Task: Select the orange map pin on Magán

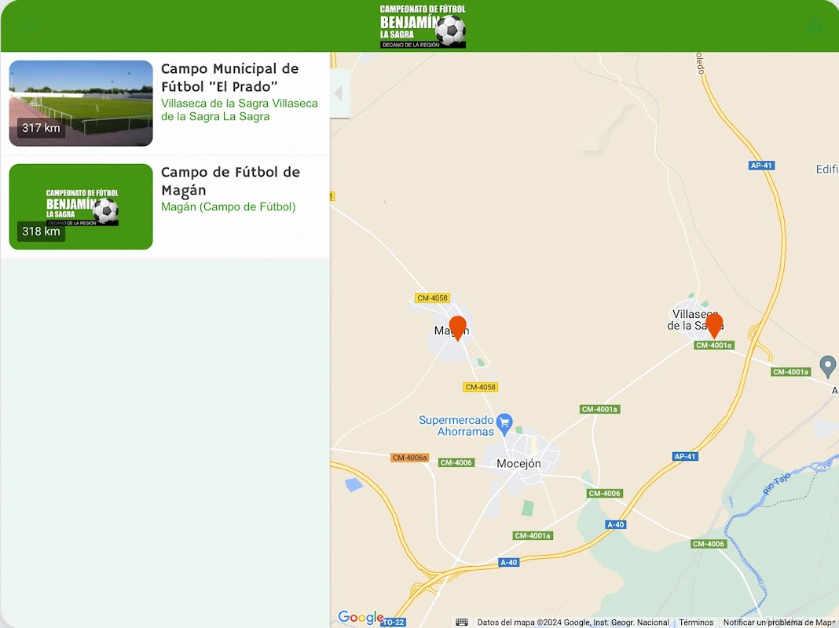Action: (457, 327)
